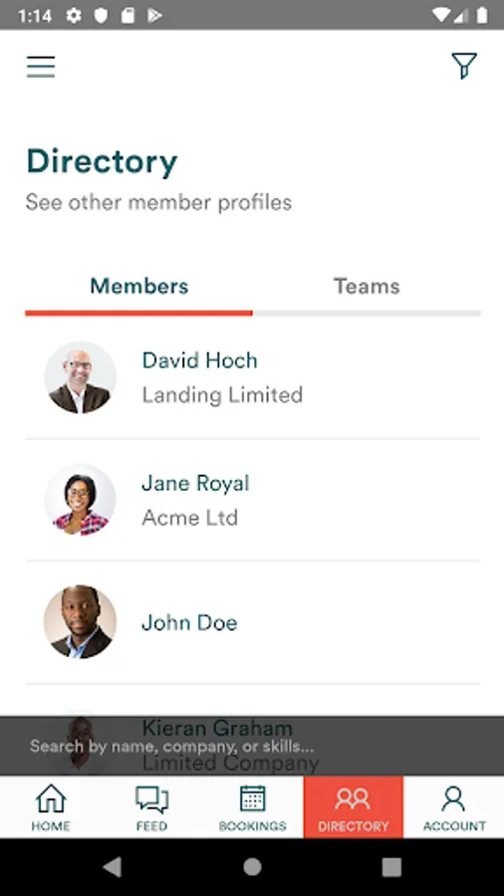This screenshot has width=504, height=896.
Task: Focus the search by name field
Action: click(x=252, y=746)
